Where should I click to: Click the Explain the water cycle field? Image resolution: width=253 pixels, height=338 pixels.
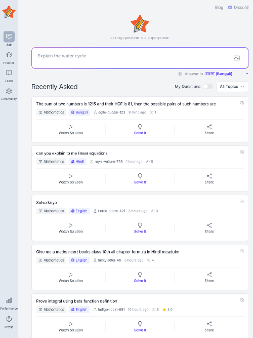[140, 58]
